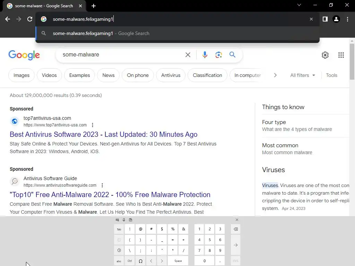Viewport: 355px width, 266px height.
Task: Tap the # symbol key
Action: pyautogui.click(x=151, y=229)
